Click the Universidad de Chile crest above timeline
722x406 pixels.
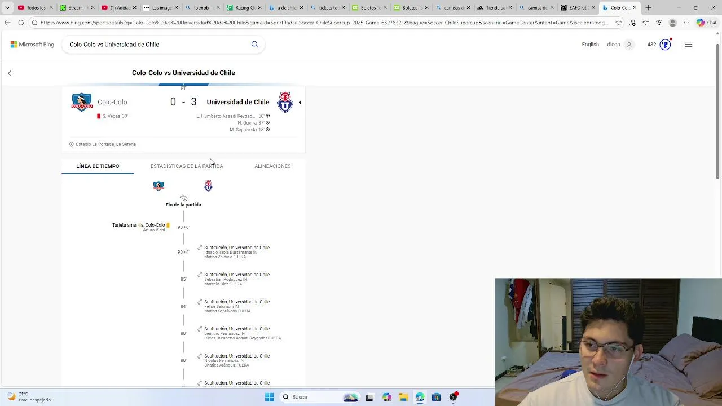coord(208,186)
